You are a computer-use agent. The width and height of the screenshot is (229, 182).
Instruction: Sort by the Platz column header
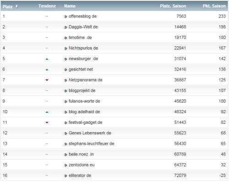(8, 6)
